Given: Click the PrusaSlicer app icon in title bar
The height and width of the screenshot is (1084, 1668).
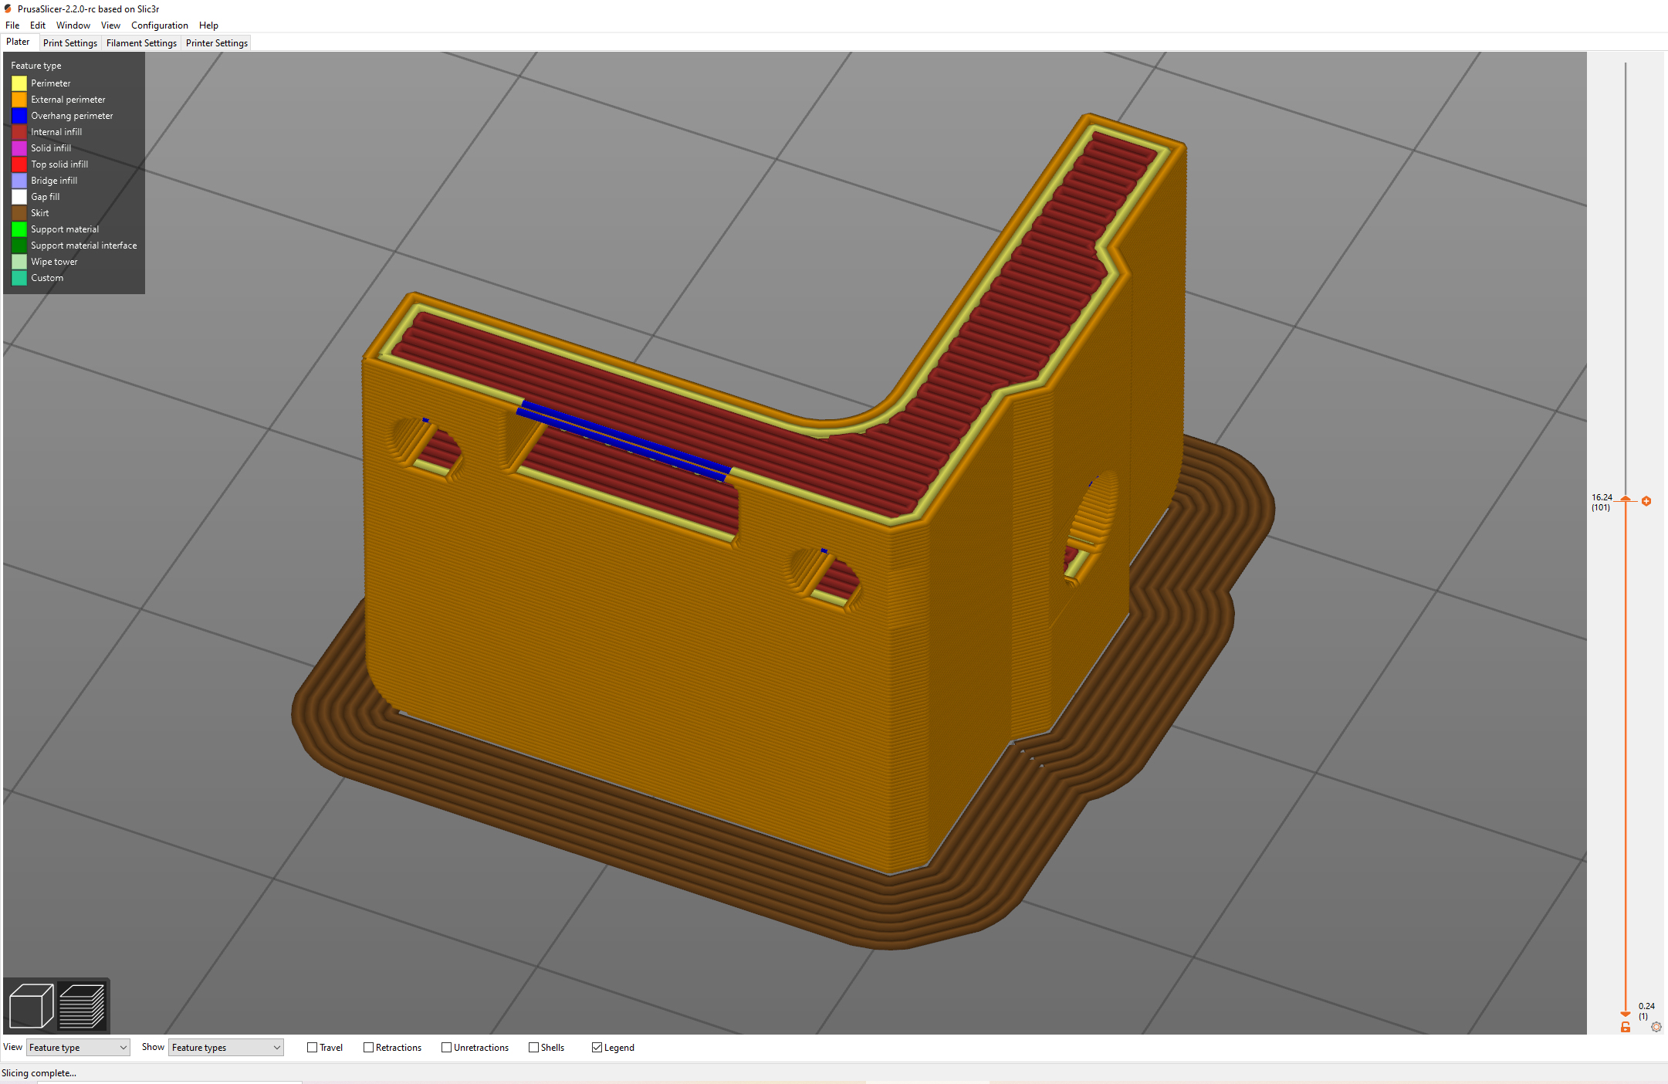Looking at the screenshot, I should click(8, 8).
